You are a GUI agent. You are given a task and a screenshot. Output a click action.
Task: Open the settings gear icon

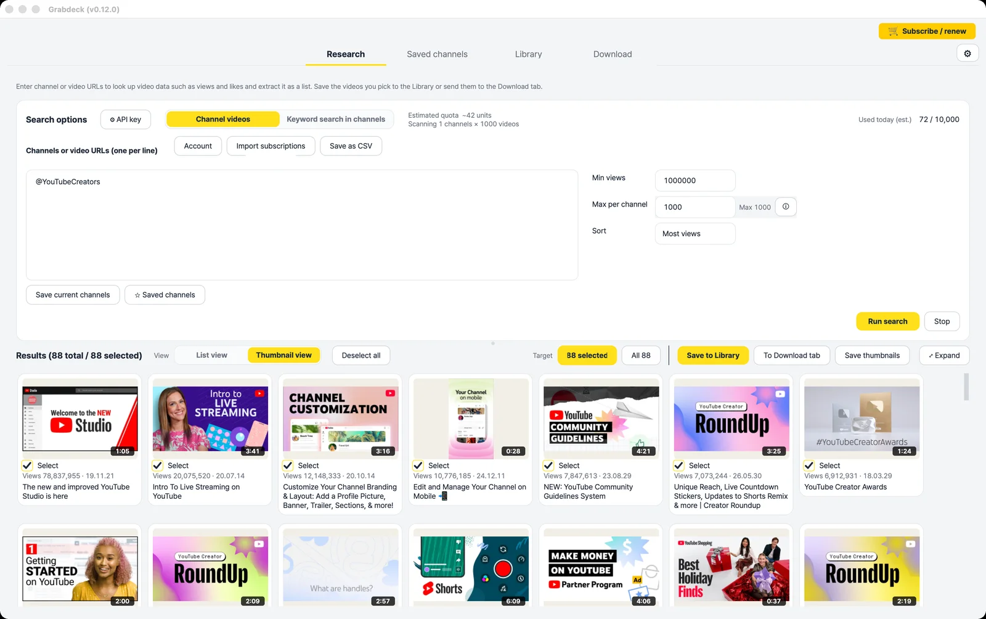point(968,54)
